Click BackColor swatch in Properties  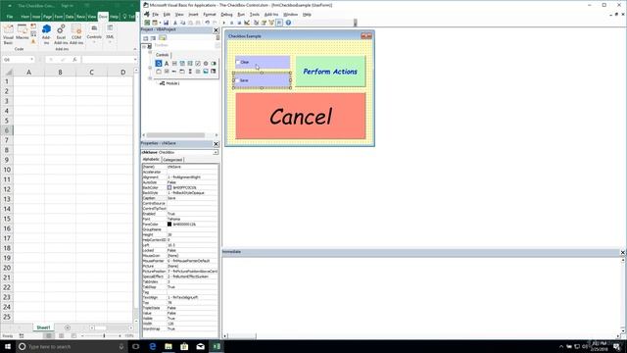click(169, 187)
